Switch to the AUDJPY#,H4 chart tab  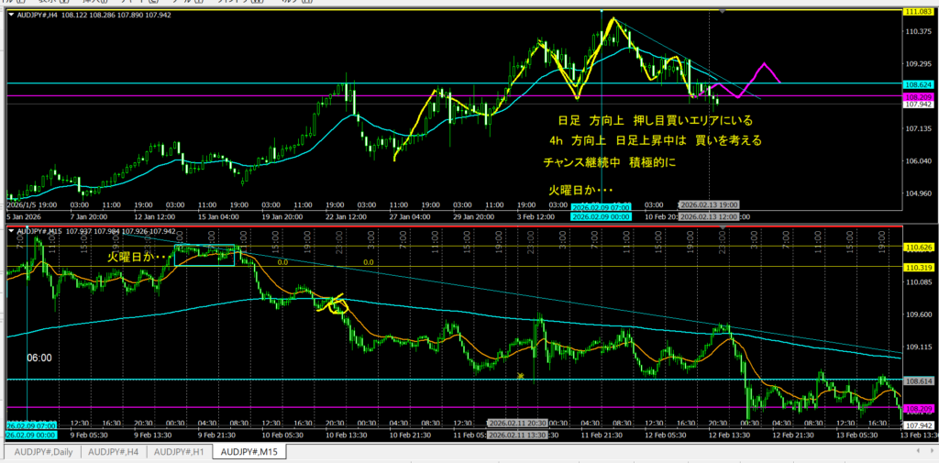pos(114,452)
